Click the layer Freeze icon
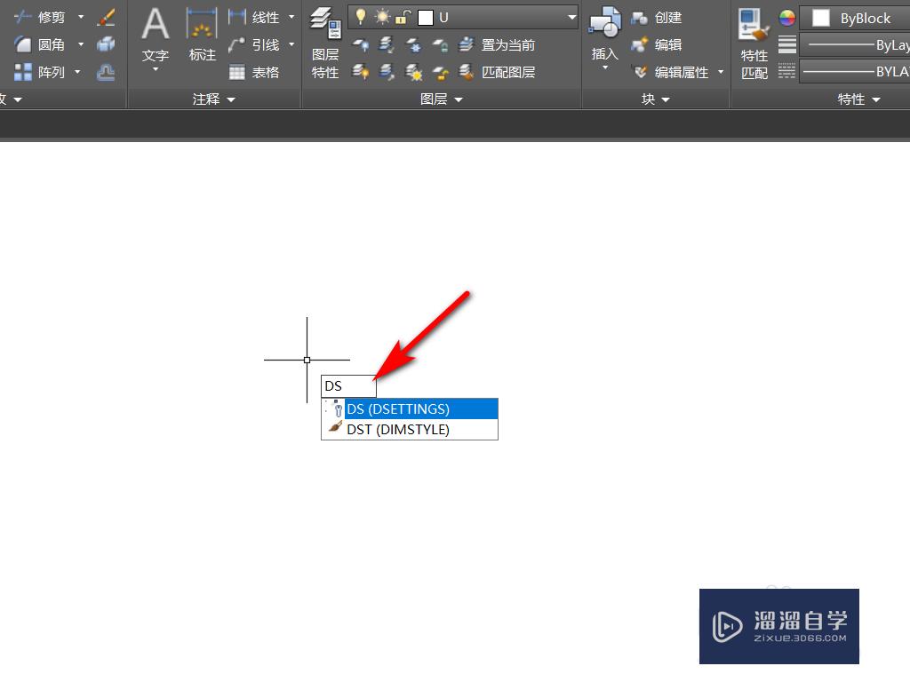910x682 pixels. click(413, 44)
